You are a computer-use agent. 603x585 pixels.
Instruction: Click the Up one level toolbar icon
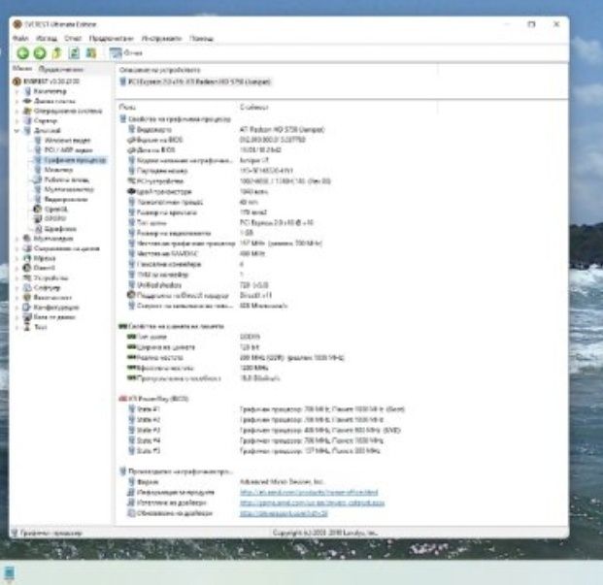[x=57, y=52]
